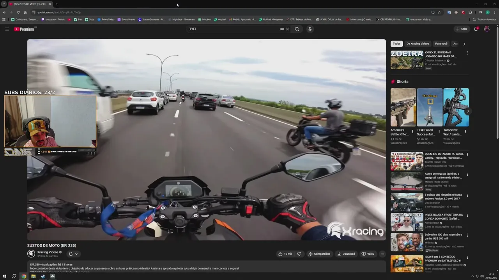Open the Shorts section heading
Screen dimensions: 499x280
[402, 82]
